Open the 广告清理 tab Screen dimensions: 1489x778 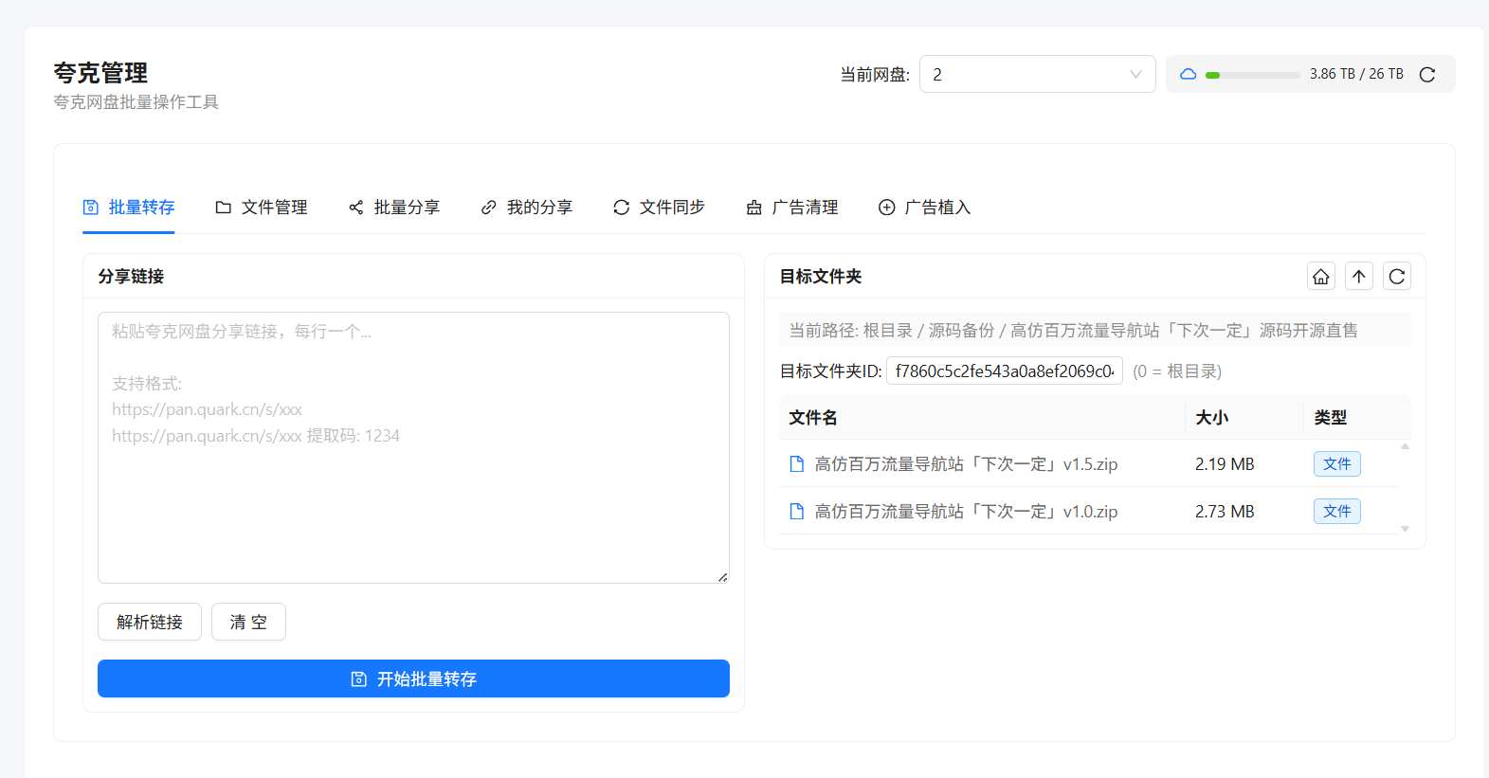click(792, 207)
